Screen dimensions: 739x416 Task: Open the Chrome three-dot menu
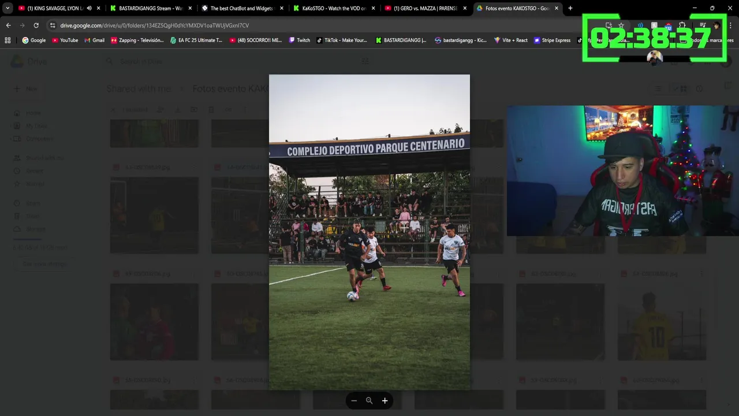pyautogui.click(x=731, y=25)
